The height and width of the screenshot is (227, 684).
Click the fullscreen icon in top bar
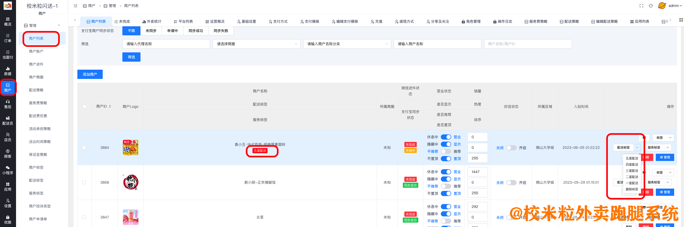641,6
